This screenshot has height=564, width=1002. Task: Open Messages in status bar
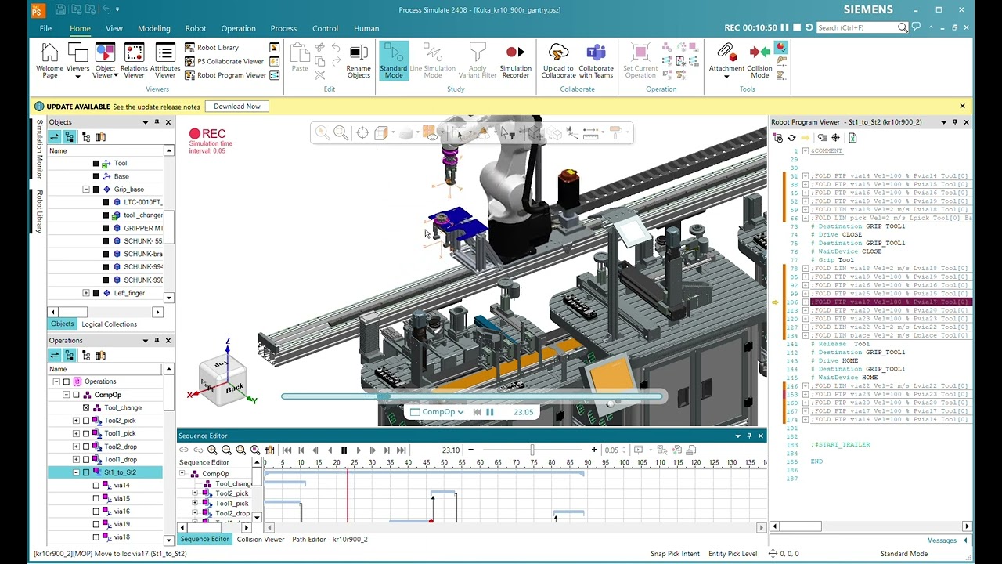pos(942,540)
